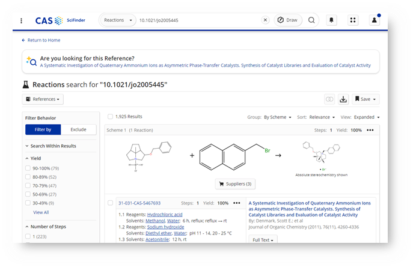Click the Sodium hydroxide reagent link
This screenshot has height=268, width=413.
pos(165,227)
